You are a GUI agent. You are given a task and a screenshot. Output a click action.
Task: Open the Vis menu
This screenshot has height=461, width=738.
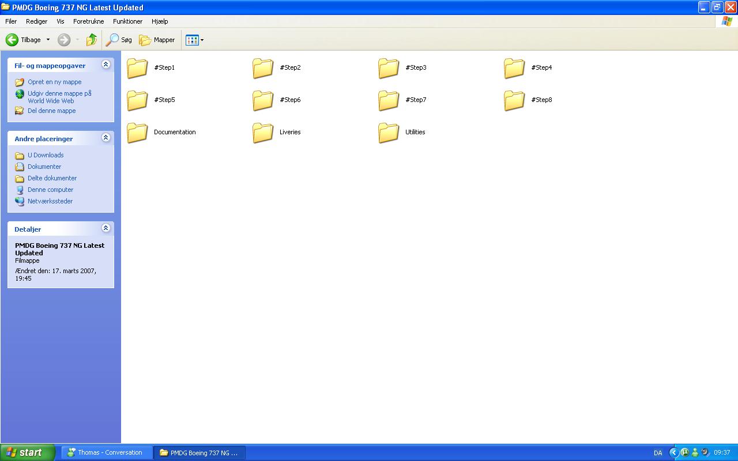click(61, 21)
